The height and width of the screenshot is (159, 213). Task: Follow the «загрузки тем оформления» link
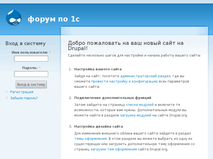[114, 149]
